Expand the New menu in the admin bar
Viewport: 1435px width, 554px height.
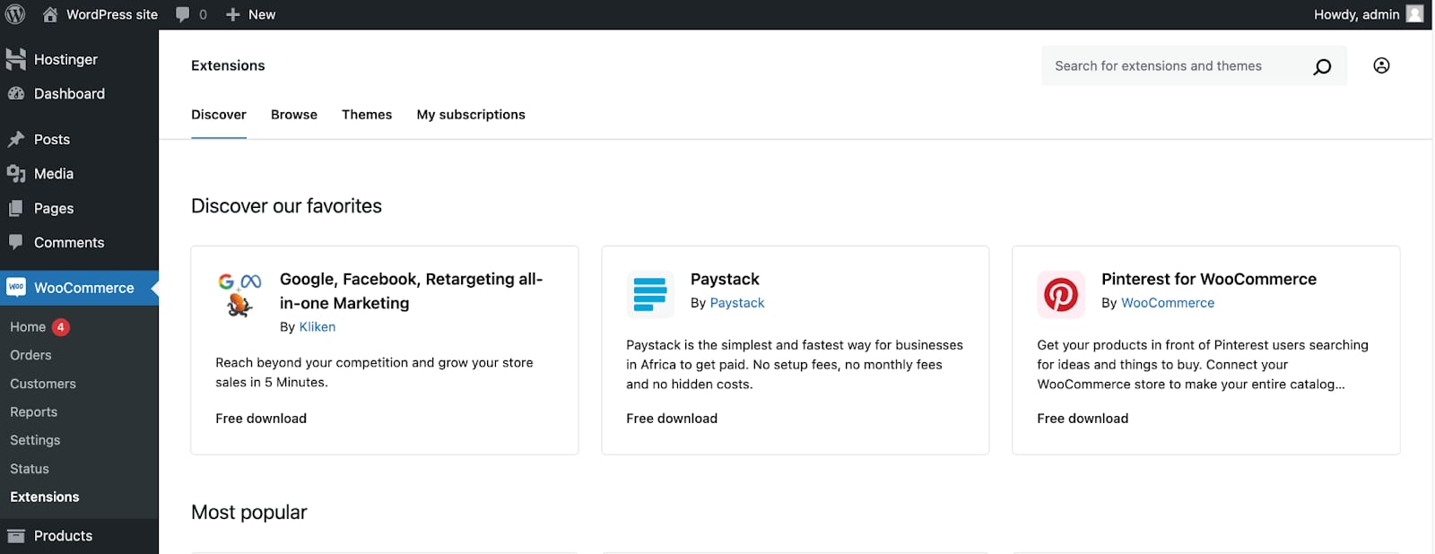[x=251, y=13]
